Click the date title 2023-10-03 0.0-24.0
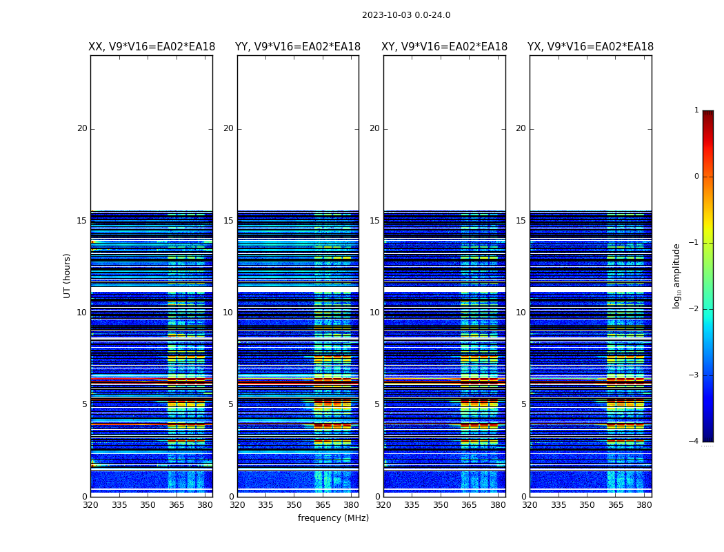 coord(406,15)
